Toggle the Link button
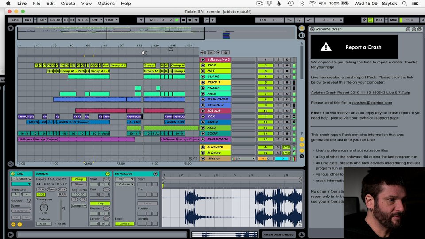 [15, 20]
